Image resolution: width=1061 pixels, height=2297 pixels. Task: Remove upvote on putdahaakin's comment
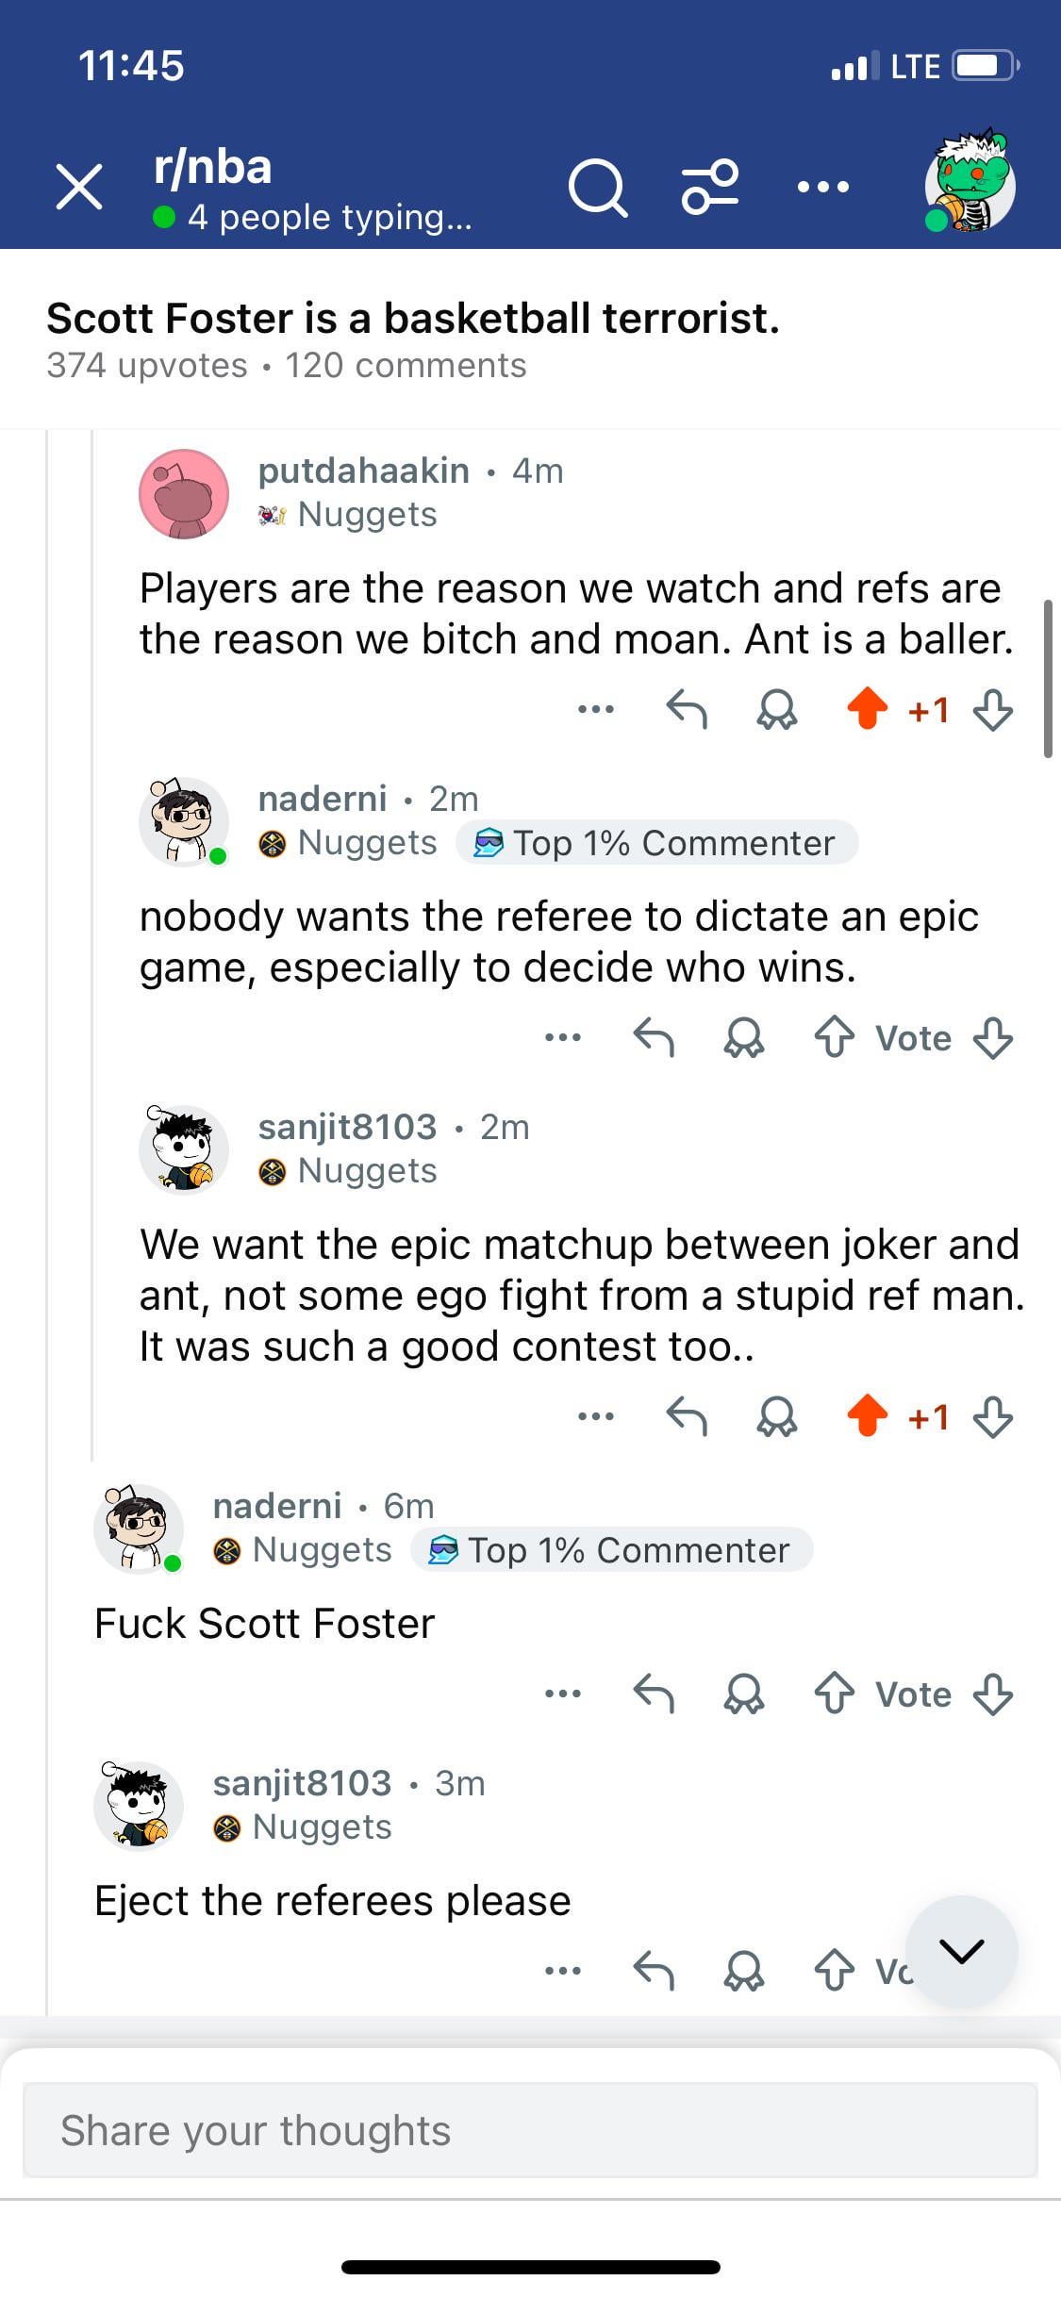[868, 709]
